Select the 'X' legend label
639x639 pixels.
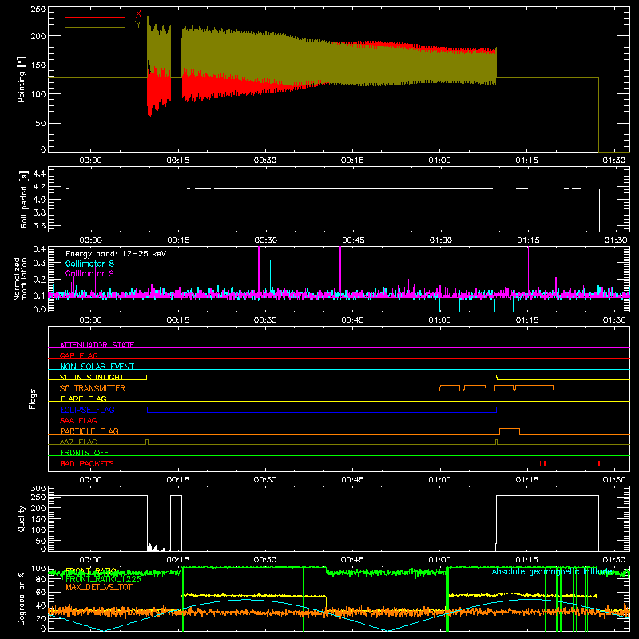[x=138, y=14]
